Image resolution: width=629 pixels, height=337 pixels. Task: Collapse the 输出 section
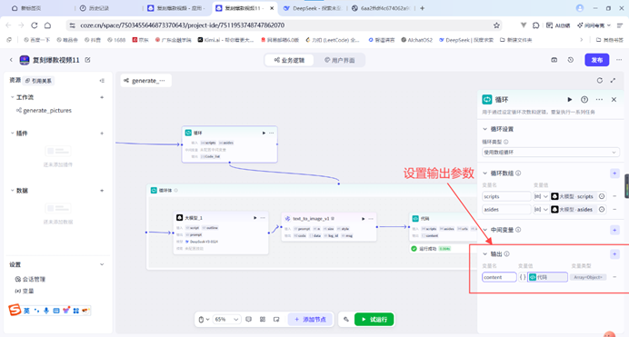point(484,254)
